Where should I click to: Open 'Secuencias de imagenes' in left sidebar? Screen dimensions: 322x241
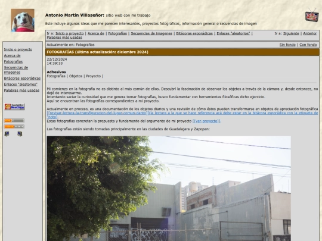click(x=16, y=70)
